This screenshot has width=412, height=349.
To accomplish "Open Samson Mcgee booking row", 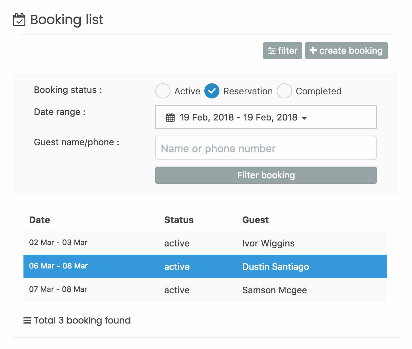I will click(x=205, y=290).
